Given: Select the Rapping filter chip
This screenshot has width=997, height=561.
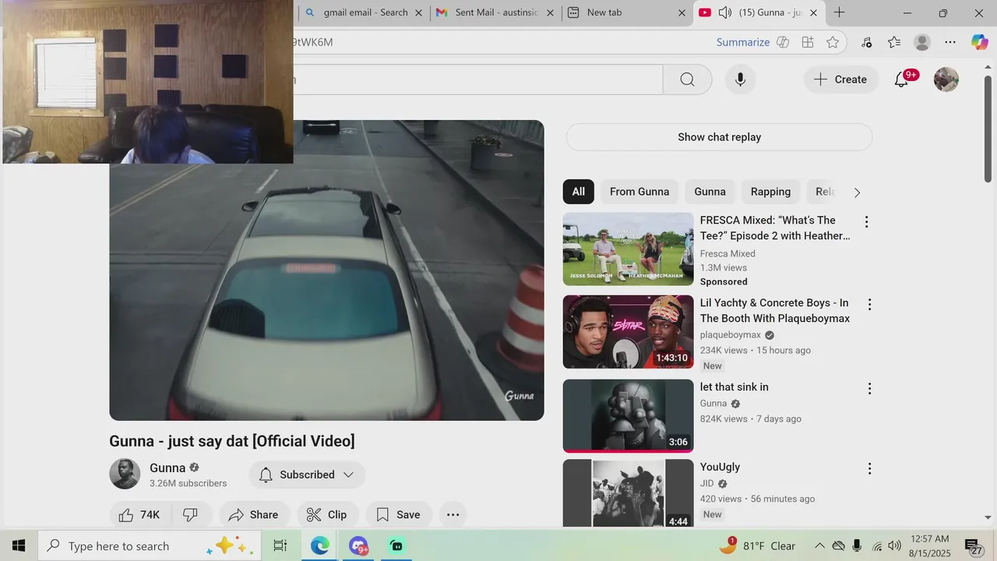Looking at the screenshot, I should 770,192.
